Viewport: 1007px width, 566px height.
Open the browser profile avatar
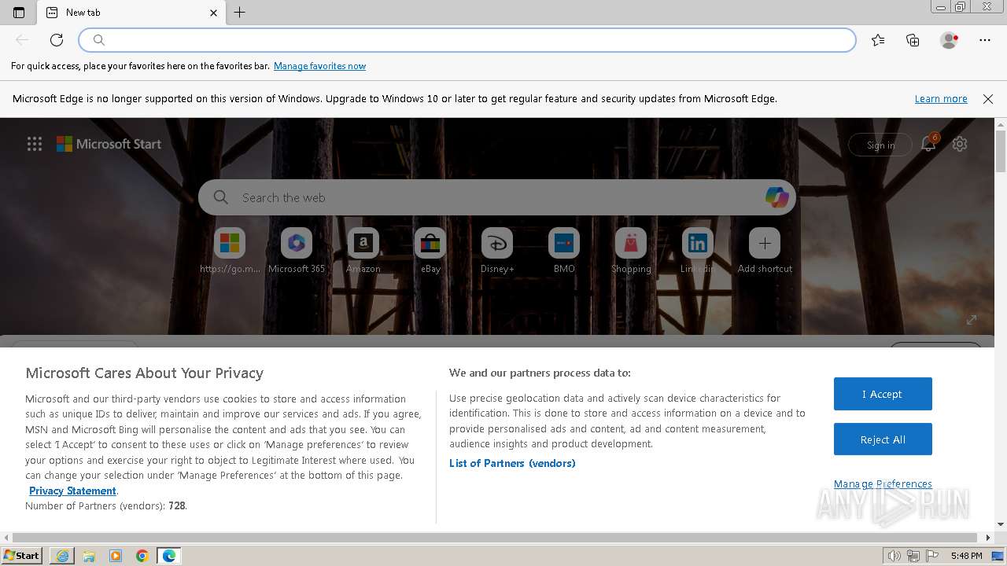tap(949, 40)
